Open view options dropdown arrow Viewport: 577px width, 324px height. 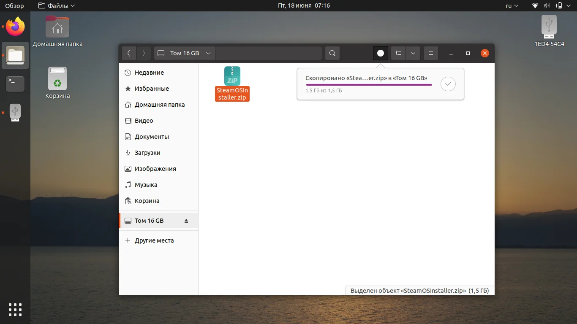point(413,53)
